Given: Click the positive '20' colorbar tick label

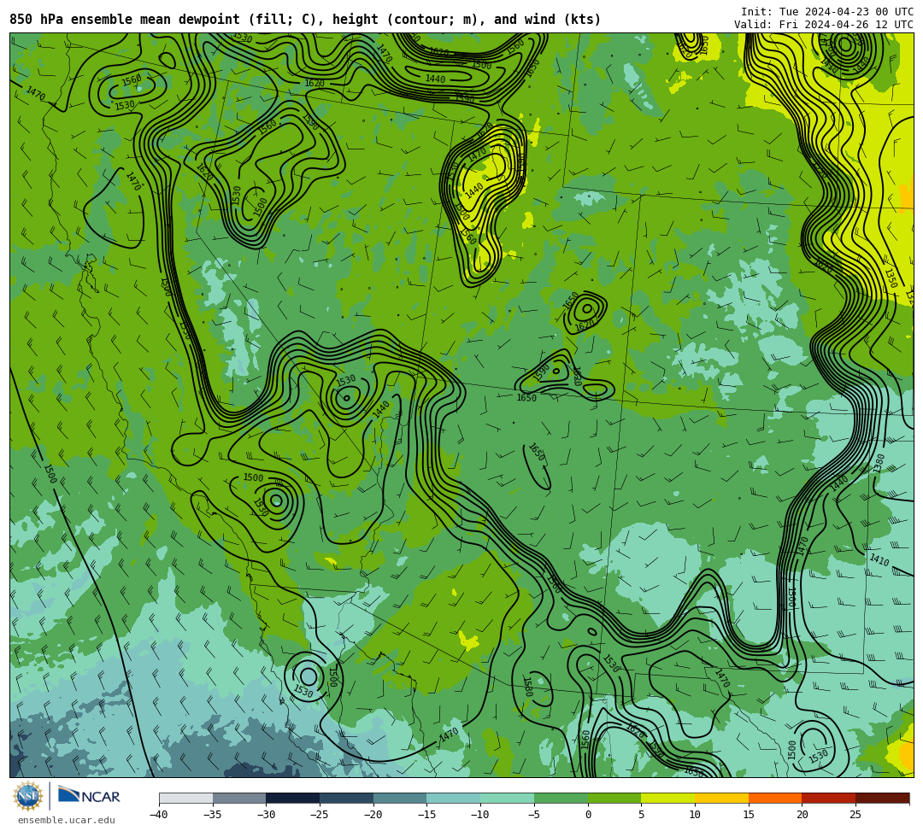Looking at the screenshot, I should [802, 815].
